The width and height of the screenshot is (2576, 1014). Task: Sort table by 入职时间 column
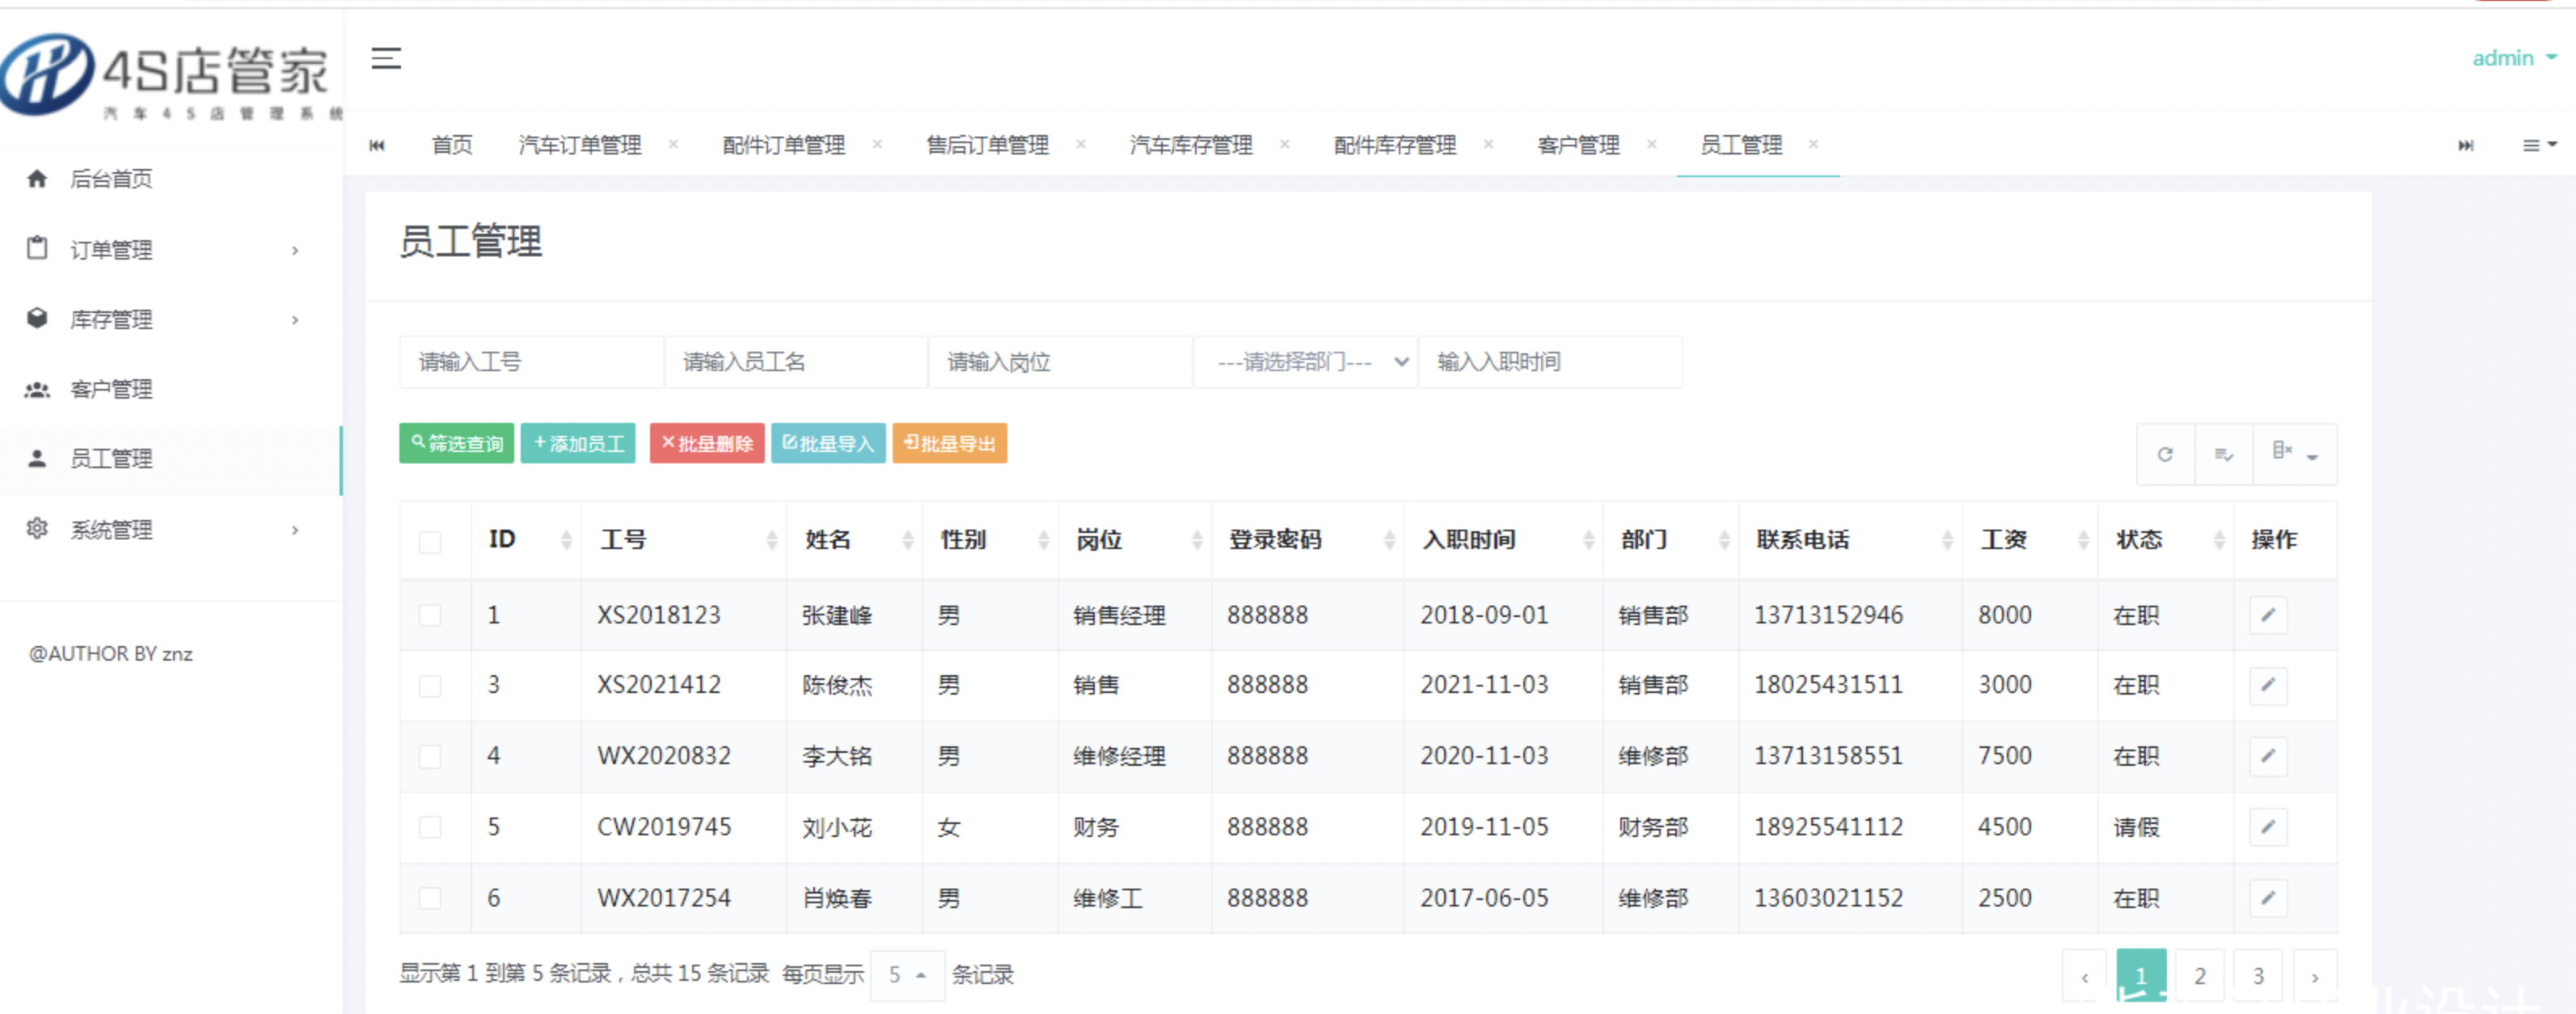1503,540
